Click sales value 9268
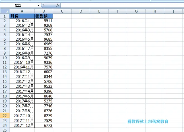Image resolution: width=184 pixels, height=132 pixels. 44,25
